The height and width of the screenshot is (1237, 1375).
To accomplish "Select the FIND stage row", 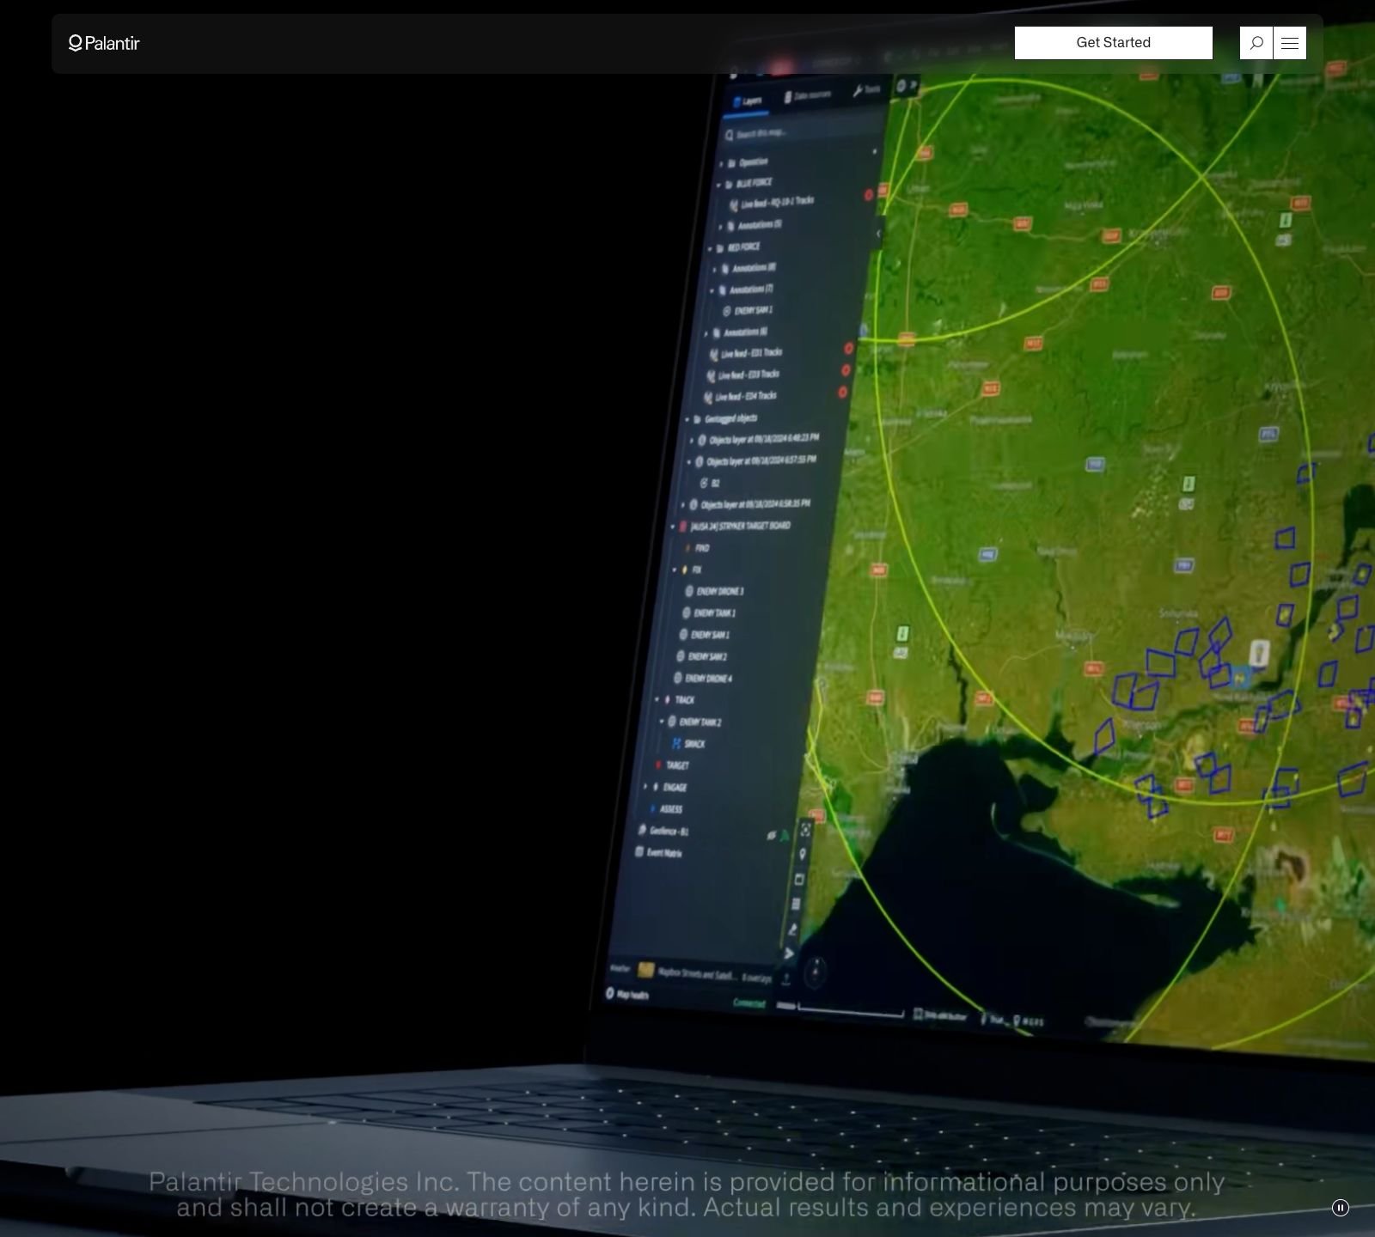I will (x=698, y=548).
